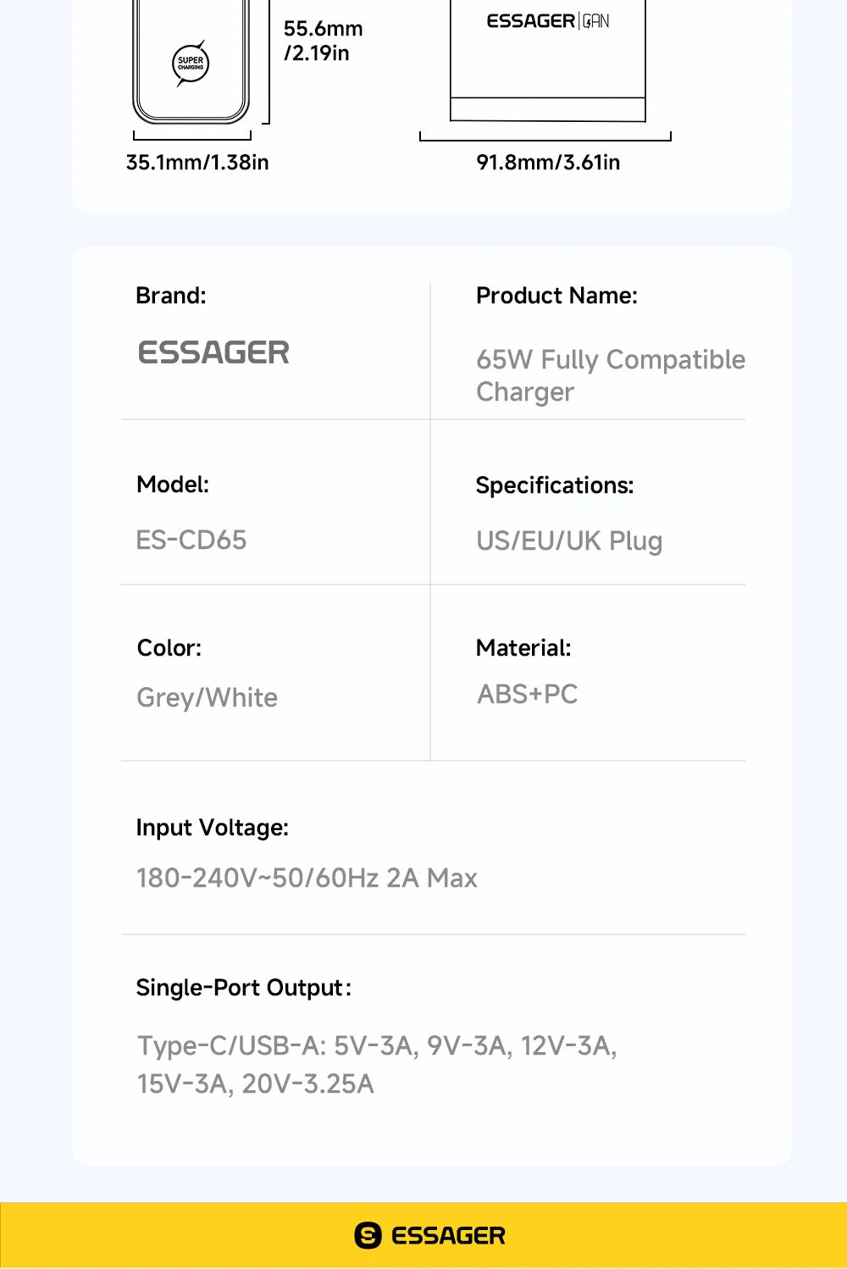The width and height of the screenshot is (847, 1269).
Task: Select the 55.6mm/2.19in height dimension label
Action: click(x=323, y=41)
